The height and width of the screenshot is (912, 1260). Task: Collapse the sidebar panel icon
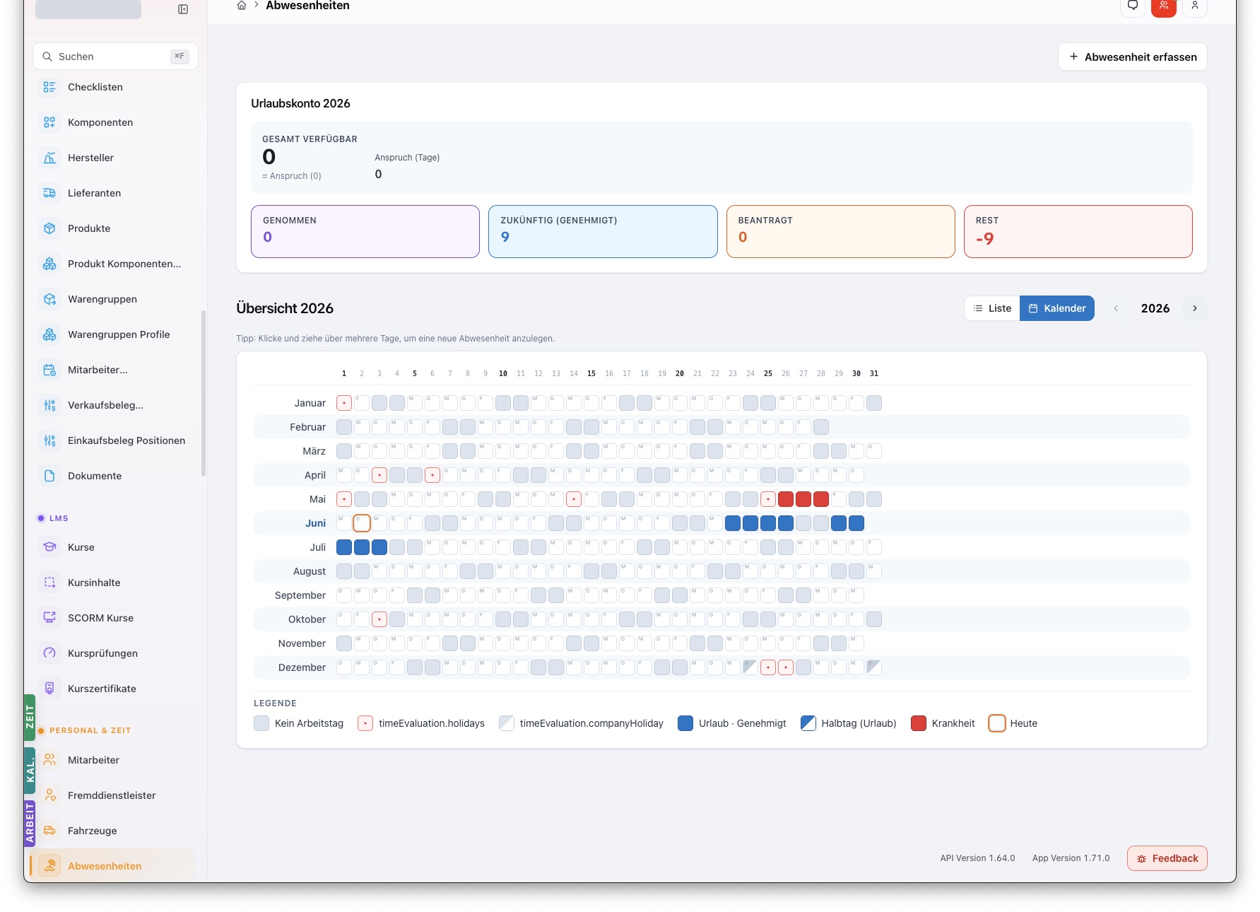click(x=183, y=9)
